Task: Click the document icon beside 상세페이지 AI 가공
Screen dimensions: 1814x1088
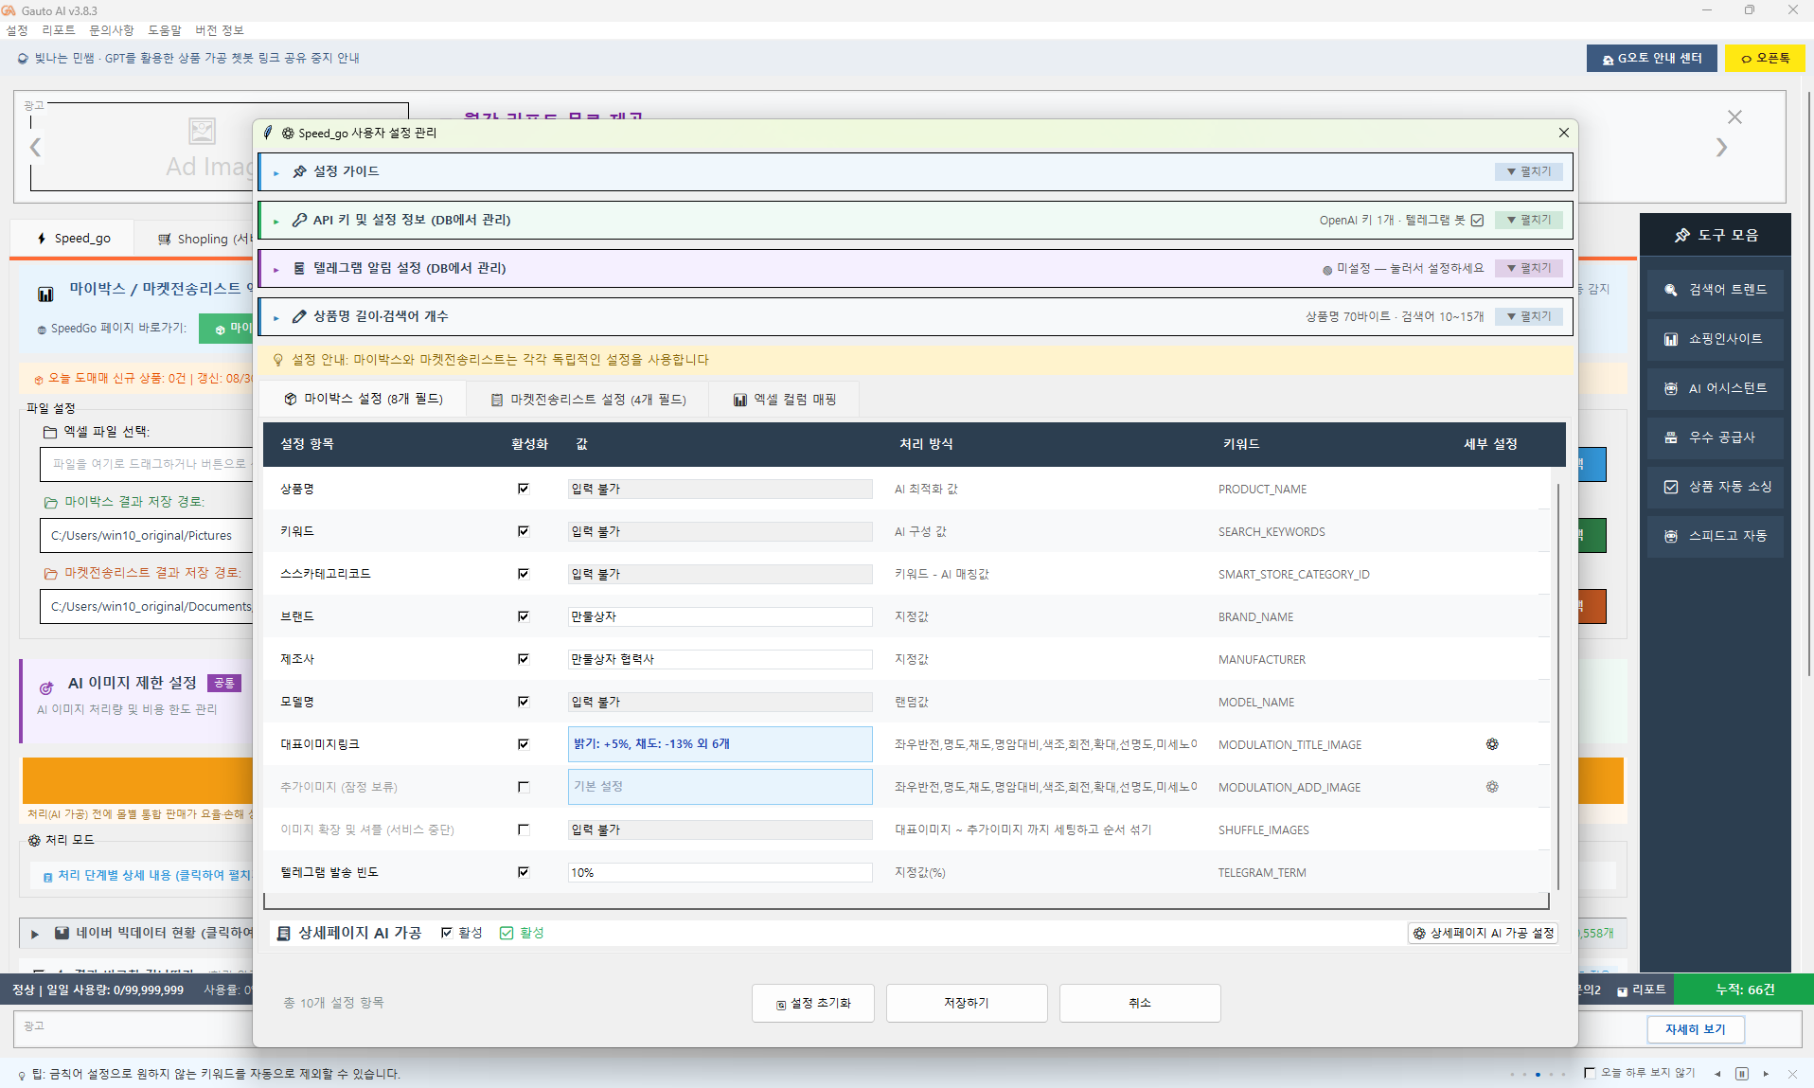Action: [283, 934]
